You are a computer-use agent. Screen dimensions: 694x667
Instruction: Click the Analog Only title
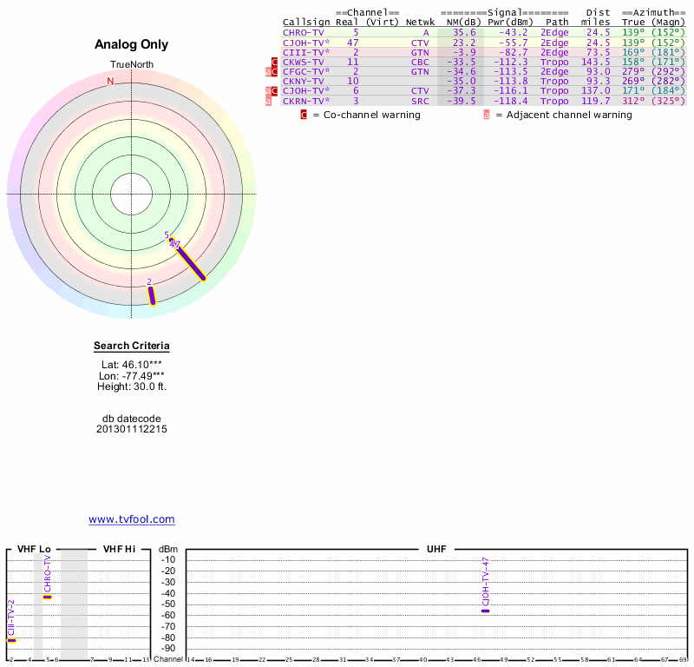(131, 44)
